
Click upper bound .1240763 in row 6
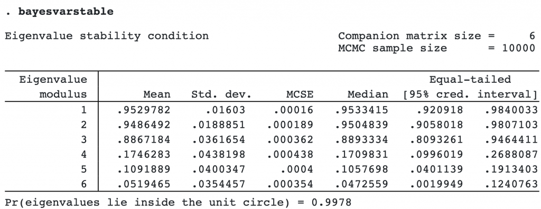coord(511,184)
